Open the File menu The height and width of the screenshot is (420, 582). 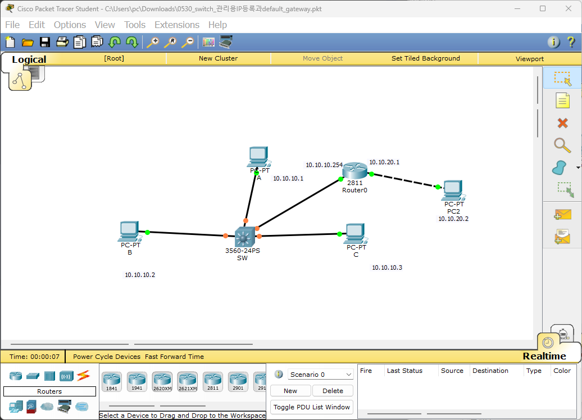[x=12, y=25]
